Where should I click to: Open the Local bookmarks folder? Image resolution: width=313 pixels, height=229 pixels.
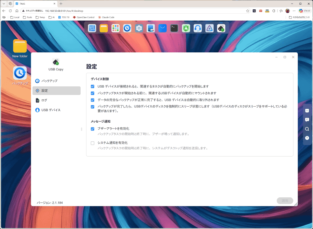tap(15, 17)
